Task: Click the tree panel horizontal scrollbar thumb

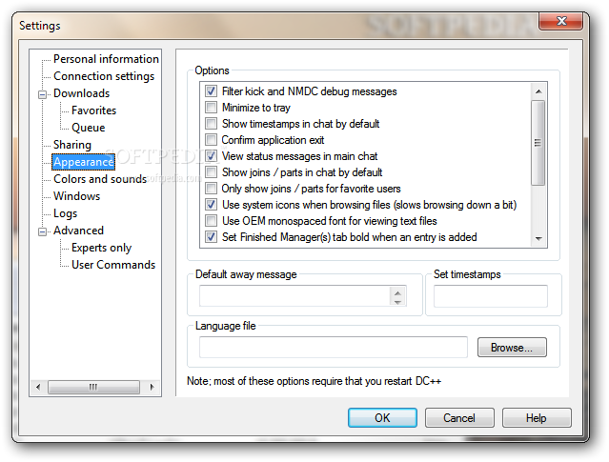Action: (x=93, y=387)
